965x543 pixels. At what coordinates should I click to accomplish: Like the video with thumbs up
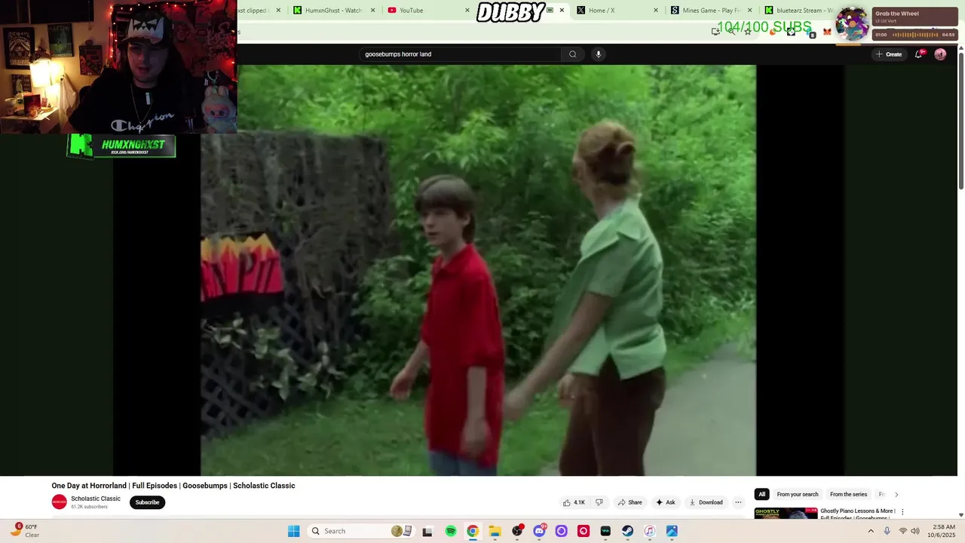pyautogui.click(x=574, y=502)
